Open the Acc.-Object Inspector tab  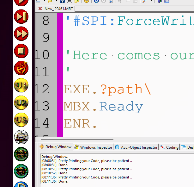click(x=136, y=147)
